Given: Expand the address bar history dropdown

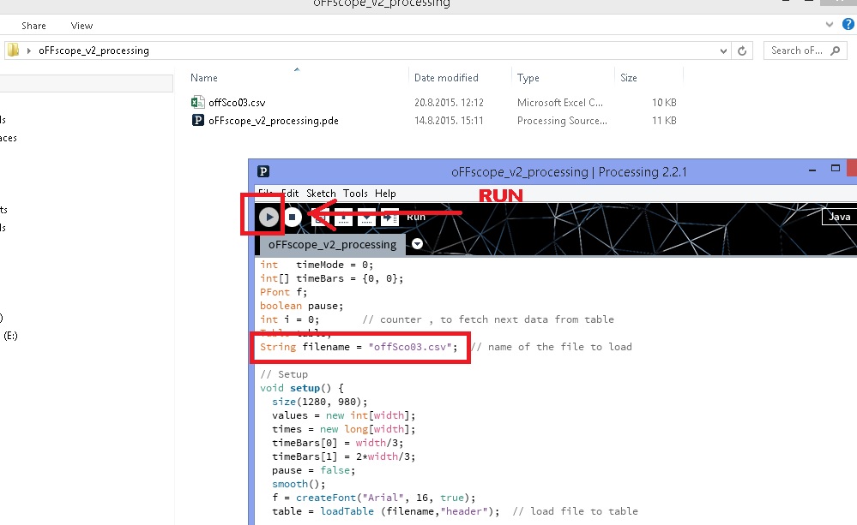Looking at the screenshot, I should (x=725, y=51).
